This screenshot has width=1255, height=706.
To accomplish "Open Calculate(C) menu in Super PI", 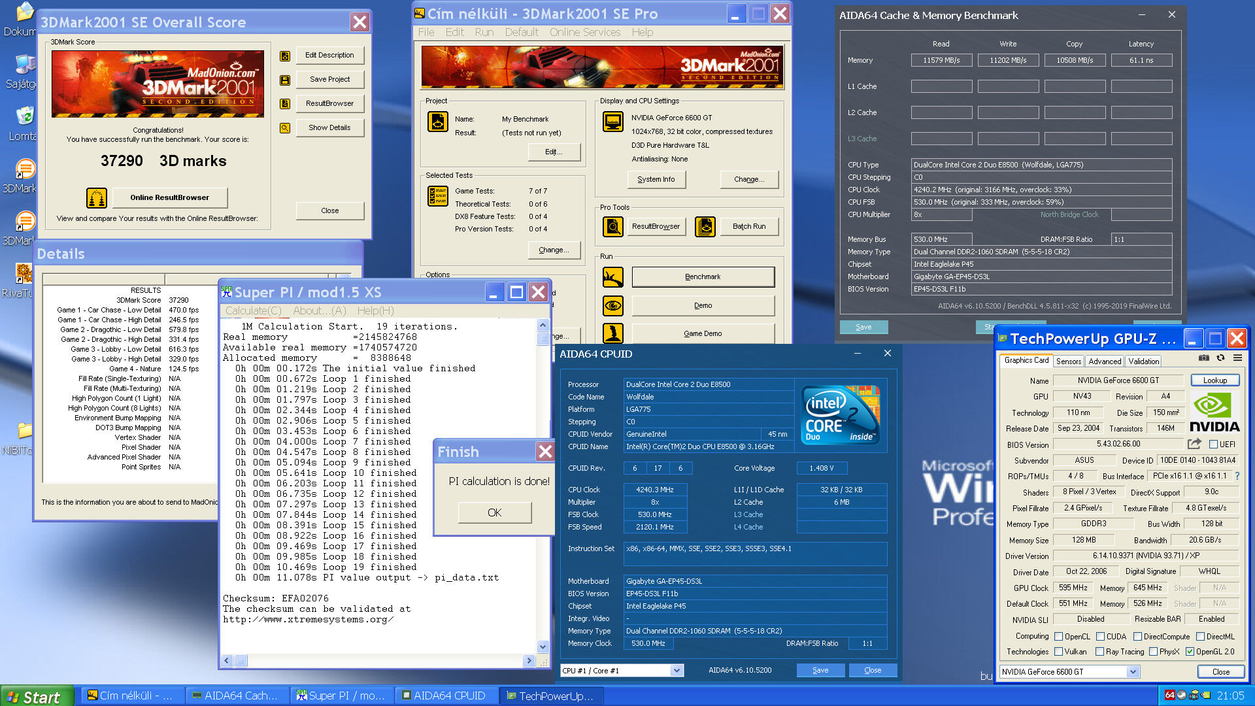I will coord(254,311).
